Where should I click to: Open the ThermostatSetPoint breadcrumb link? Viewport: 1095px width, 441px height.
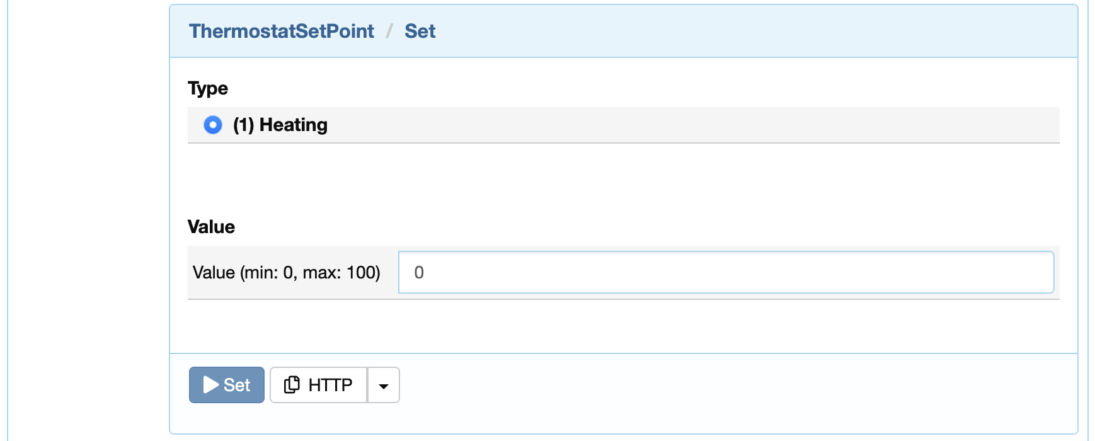point(282,31)
